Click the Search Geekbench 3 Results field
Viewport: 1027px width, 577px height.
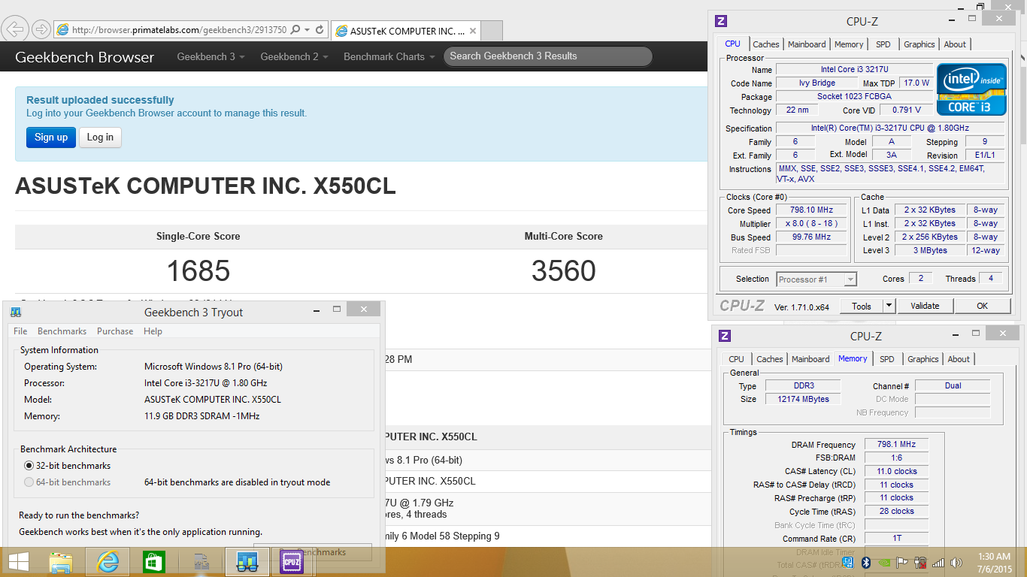tap(547, 56)
